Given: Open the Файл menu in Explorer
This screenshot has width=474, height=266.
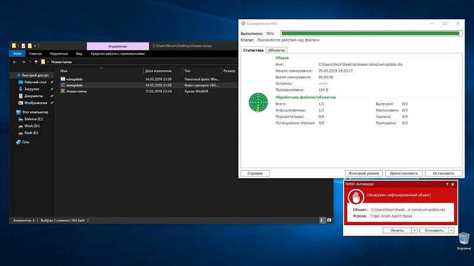Looking at the screenshot, I should (x=18, y=53).
